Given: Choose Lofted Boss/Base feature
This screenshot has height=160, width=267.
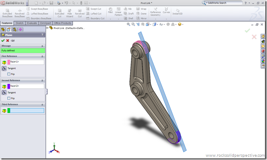Looking at the screenshot, I should (x=37, y=14).
